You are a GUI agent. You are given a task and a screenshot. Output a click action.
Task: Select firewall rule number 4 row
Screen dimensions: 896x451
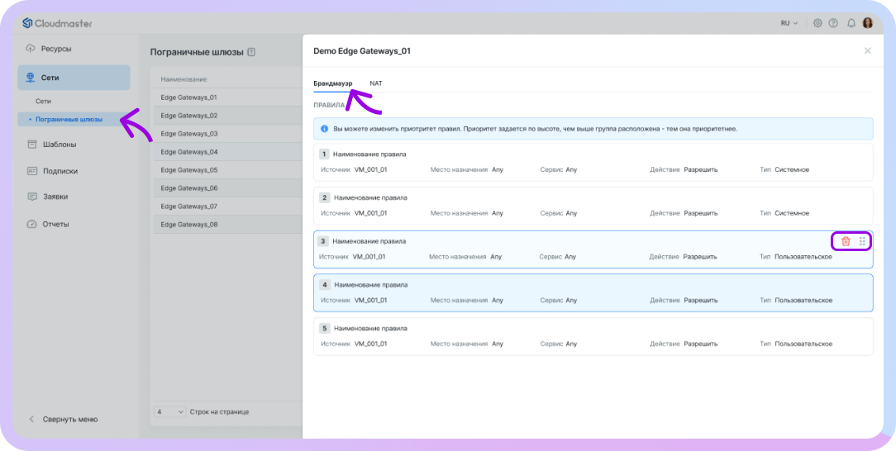click(593, 292)
